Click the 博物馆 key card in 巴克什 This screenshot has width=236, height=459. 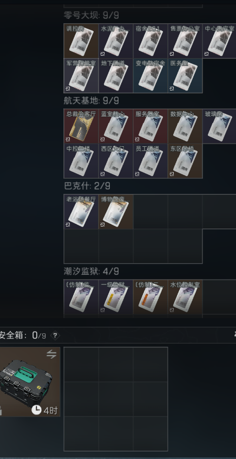click(x=116, y=212)
